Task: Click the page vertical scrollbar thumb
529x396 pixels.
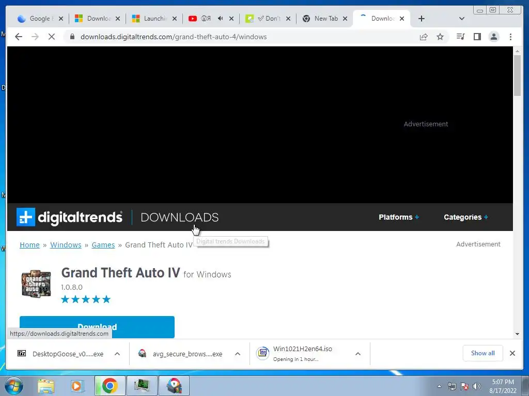Action: 517,75
